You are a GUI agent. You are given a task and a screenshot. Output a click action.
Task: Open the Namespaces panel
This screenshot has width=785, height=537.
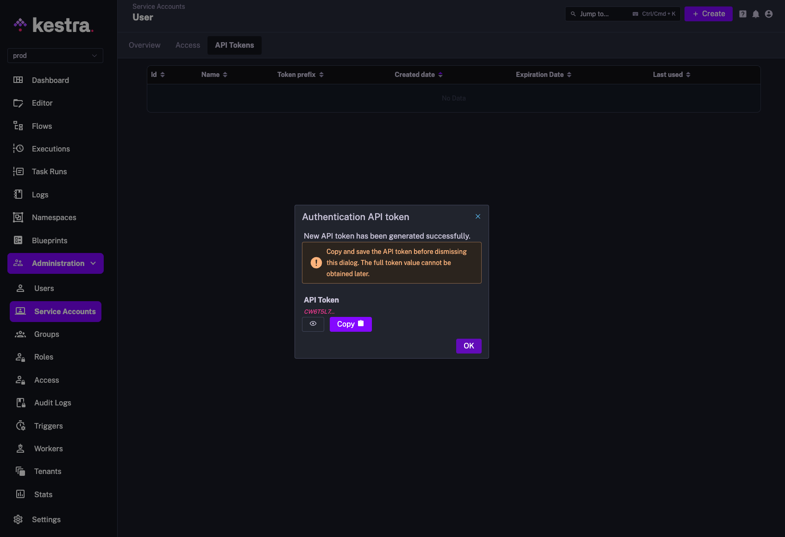[54, 217]
